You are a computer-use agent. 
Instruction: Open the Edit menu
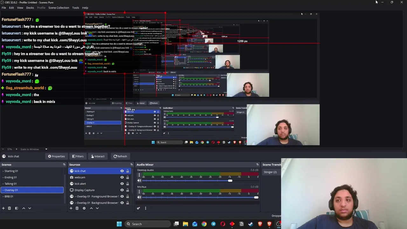point(11,8)
